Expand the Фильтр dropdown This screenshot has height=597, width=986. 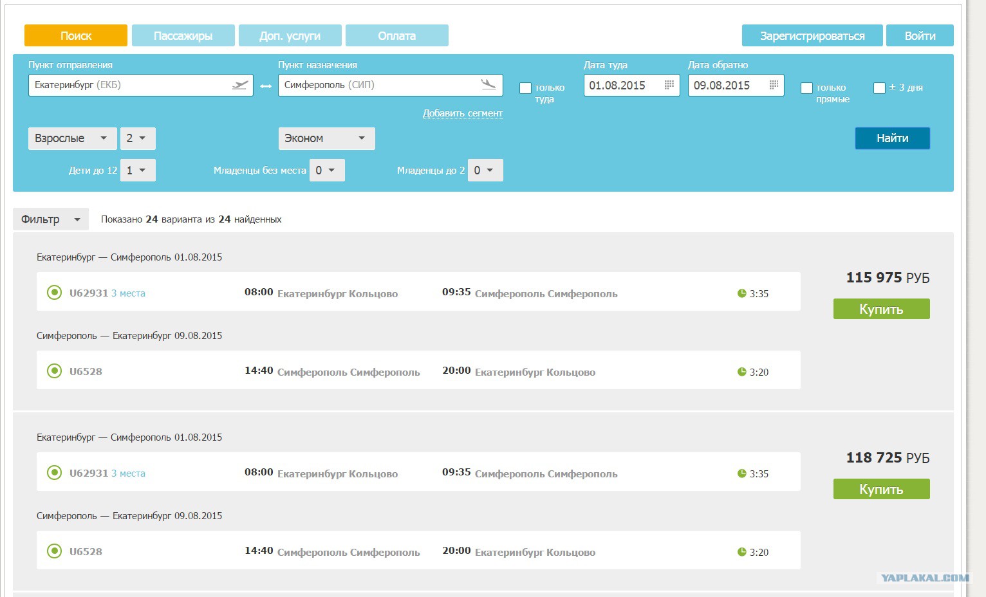point(51,219)
